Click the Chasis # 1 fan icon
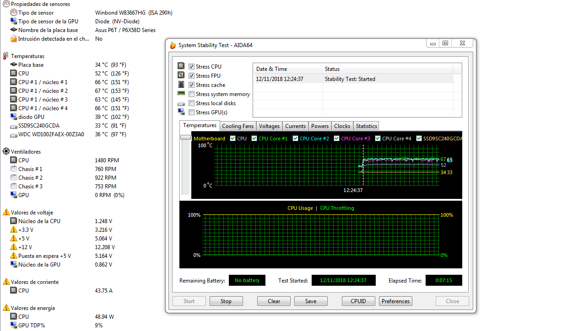 click(x=14, y=169)
